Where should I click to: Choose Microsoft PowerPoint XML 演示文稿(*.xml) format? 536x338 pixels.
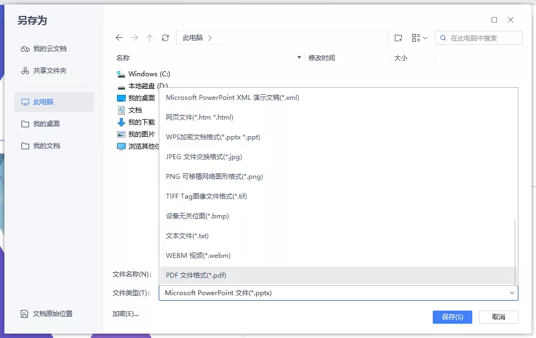[x=338, y=98]
